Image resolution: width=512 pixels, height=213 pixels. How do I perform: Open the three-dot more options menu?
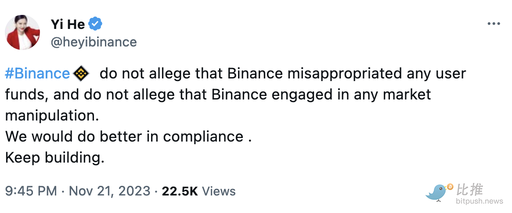(494, 24)
